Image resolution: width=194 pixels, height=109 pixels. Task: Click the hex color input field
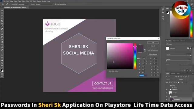coord(143,75)
